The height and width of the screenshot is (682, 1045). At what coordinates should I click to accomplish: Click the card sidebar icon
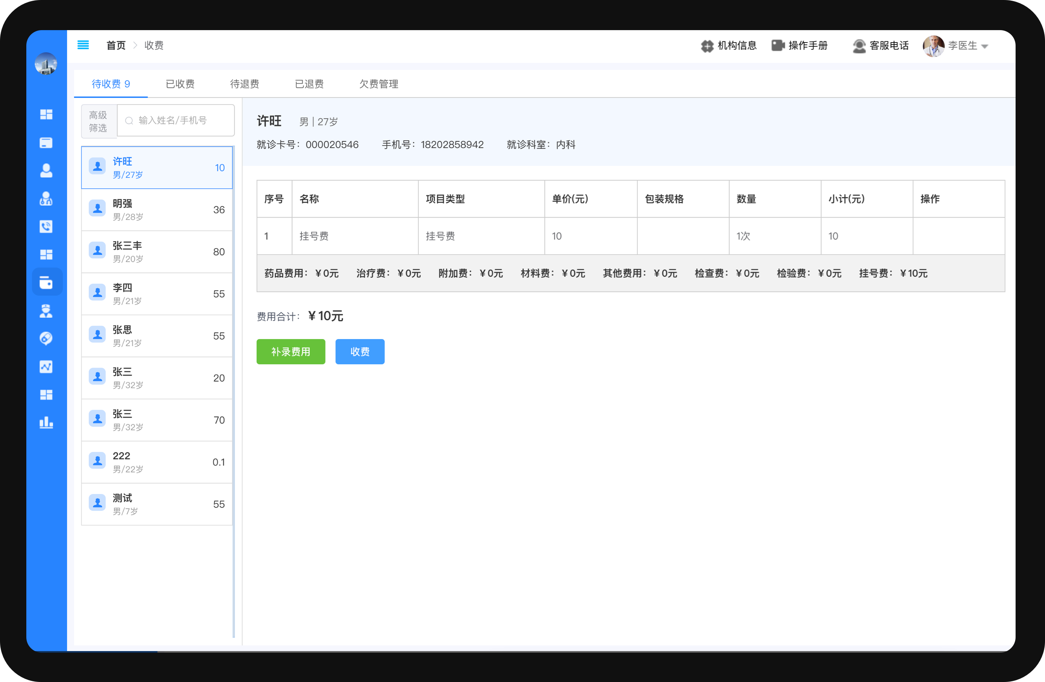point(46,143)
